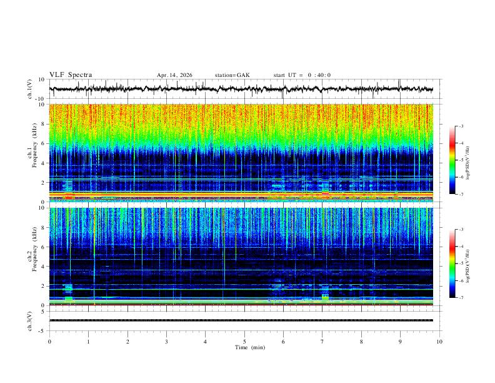Click the upper ch.1 PSD color bar
Image resolution: width=495 pixels, height=383 pixels.
click(x=452, y=160)
